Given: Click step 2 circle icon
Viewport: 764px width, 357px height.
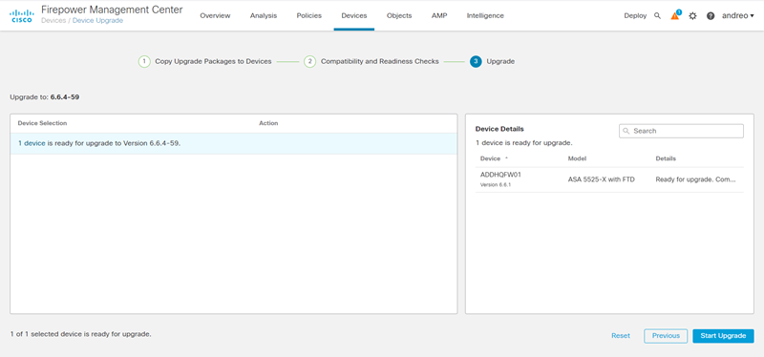Looking at the screenshot, I should [309, 62].
